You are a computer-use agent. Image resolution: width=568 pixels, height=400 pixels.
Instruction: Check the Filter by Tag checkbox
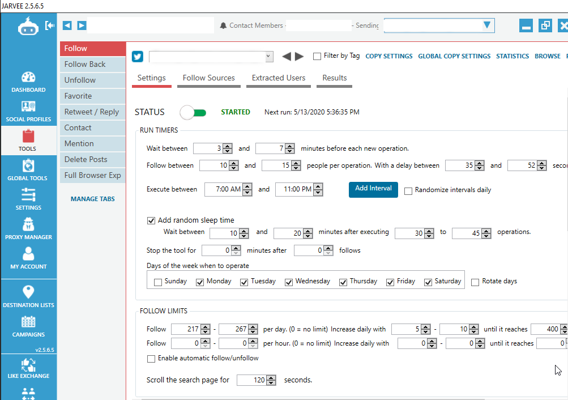[317, 56]
